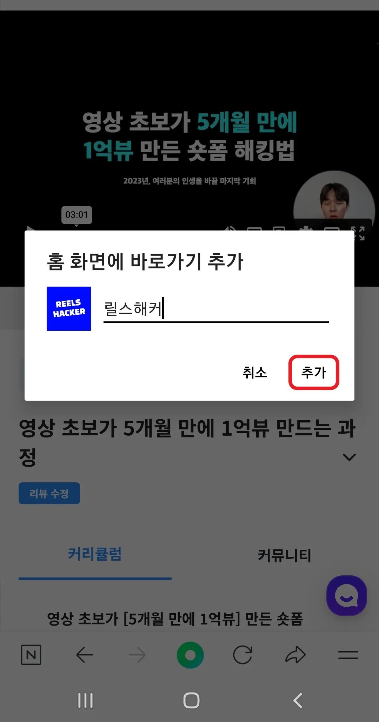Screen dimensions: 379x722
Task: Switch to the 커뮤니티 tab
Action: (285, 555)
